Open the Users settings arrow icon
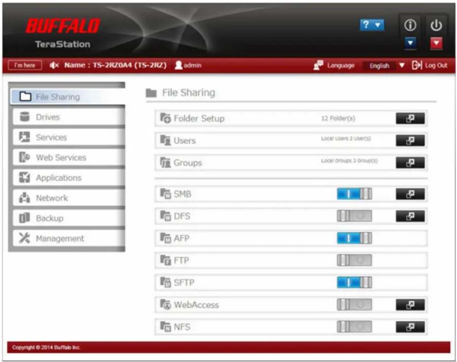Image resolution: width=457 pixels, height=362 pixels. [x=410, y=141]
